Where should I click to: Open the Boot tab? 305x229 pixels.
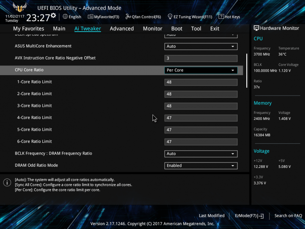click(177, 29)
